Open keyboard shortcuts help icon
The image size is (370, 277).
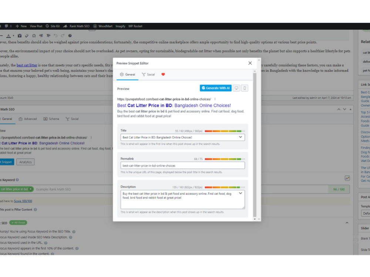[70, 36]
